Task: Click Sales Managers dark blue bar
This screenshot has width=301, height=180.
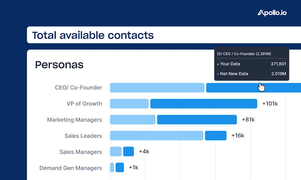Action: pos(128,152)
